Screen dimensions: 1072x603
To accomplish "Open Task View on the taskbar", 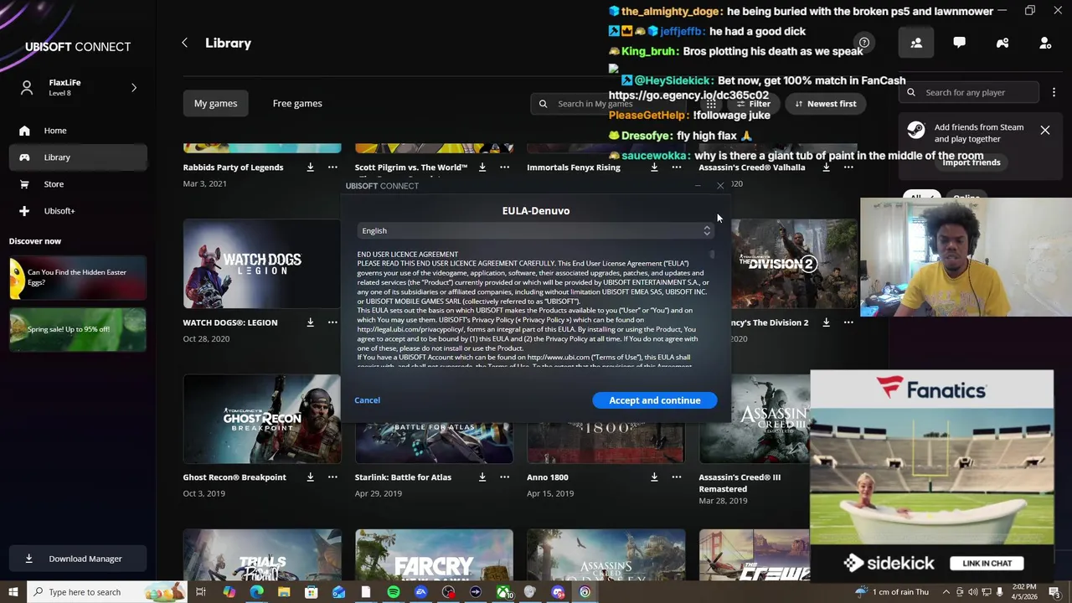I will [x=201, y=592].
